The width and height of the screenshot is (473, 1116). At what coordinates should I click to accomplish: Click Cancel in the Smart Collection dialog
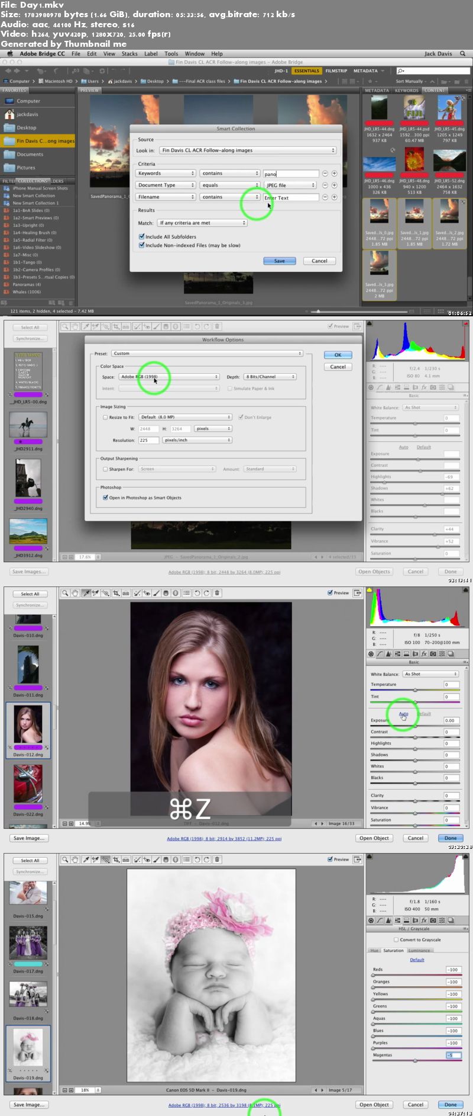point(319,261)
